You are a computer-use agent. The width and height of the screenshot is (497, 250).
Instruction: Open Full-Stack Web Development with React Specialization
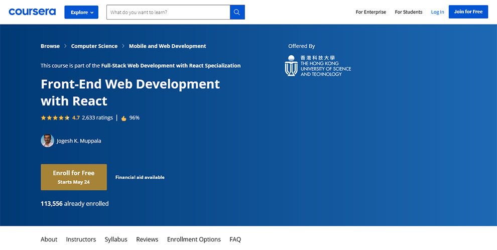click(x=171, y=66)
